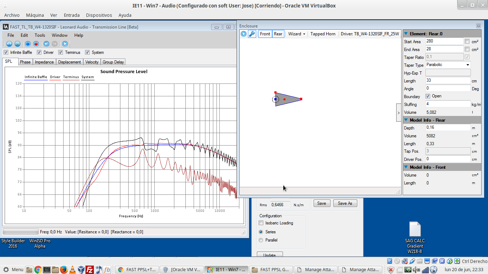
Task: Open the Taper Type Parabolic dropdown
Action: (x=448, y=65)
